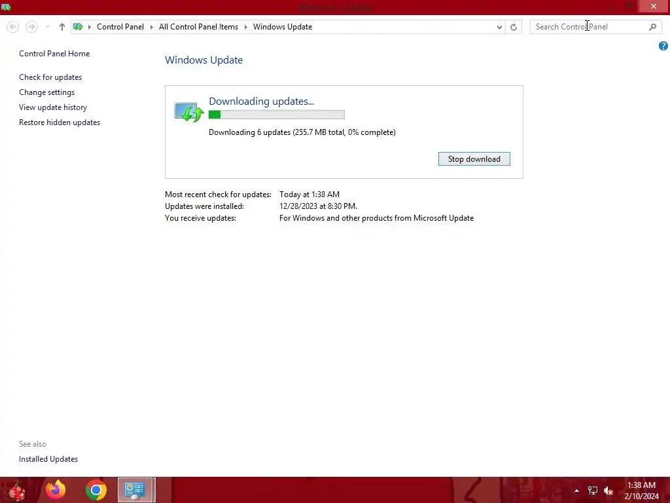
Task: Select Control Panel in the breadcrumb
Action: tap(120, 26)
